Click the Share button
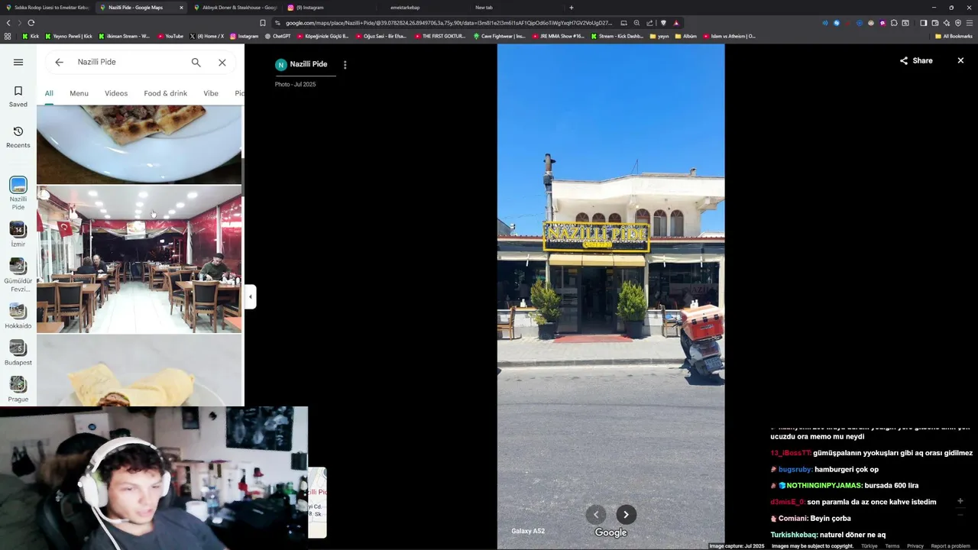Screen dimensions: 978x550 point(916,60)
